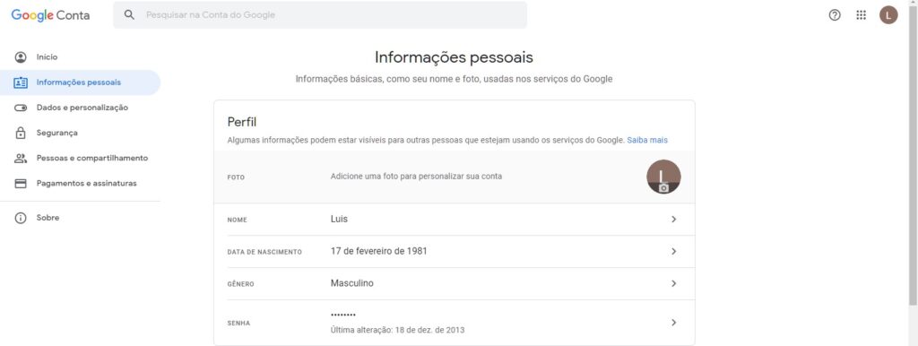Image resolution: width=918 pixels, height=346 pixels.
Task: Go to Dados e personalização menu item
Action: click(82, 108)
